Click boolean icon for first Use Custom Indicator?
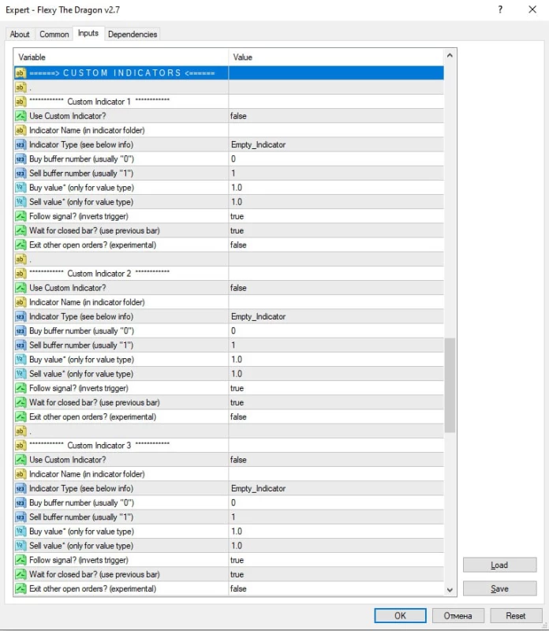Viewport: 549px width, 631px height. point(21,116)
